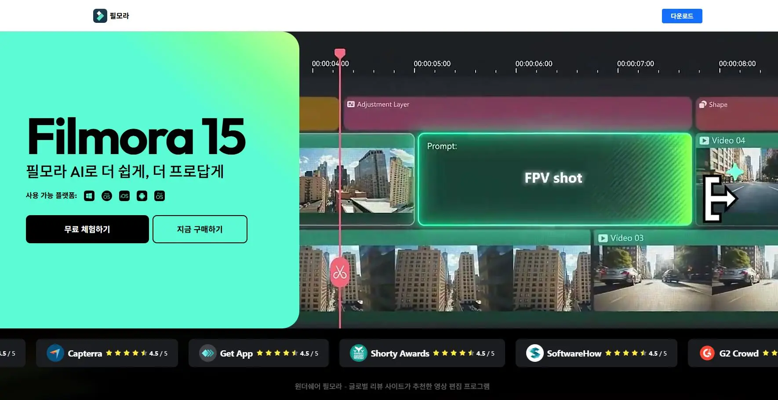Click the 00:00:06:00 timecode on the ruler
The width and height of the screenshot is (778, 400).
pyautogui.click(x=534, y=64)
